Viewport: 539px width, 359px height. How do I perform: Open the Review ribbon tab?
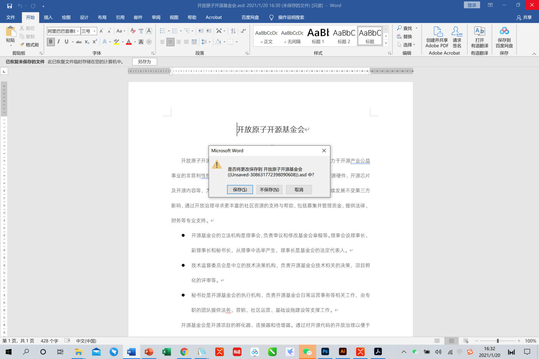pos(156,17)
